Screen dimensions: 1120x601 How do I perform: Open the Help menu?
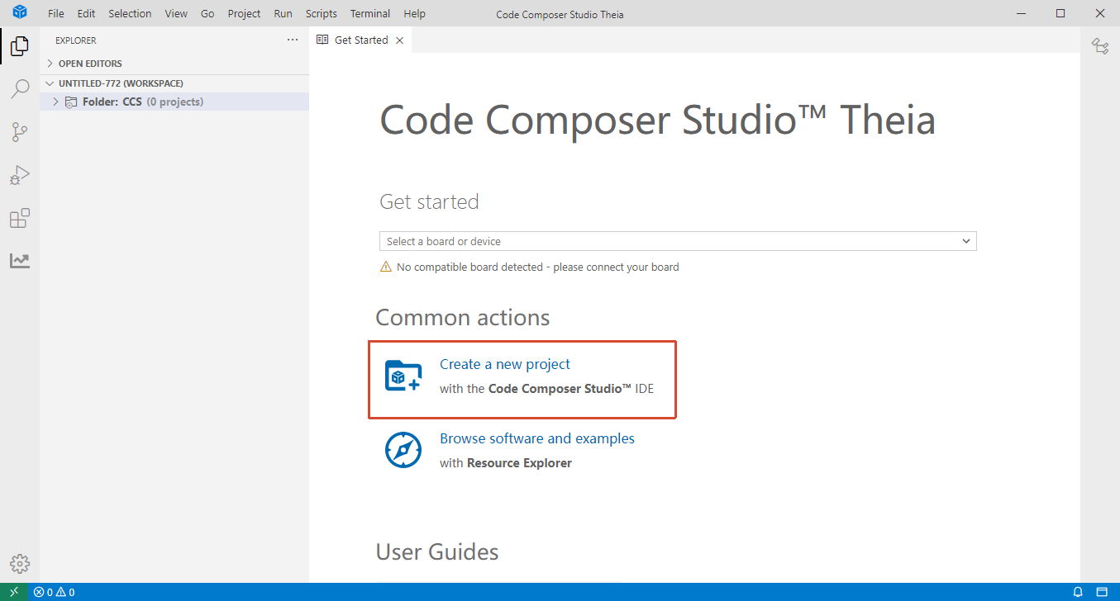tap(415, 14)
